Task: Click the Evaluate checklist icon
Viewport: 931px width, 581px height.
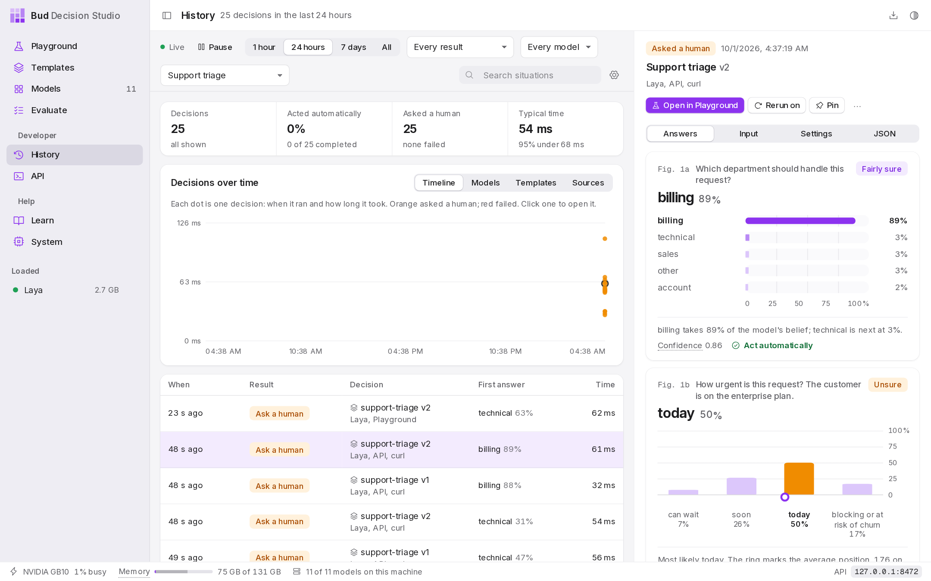Action: pos(19,110)
